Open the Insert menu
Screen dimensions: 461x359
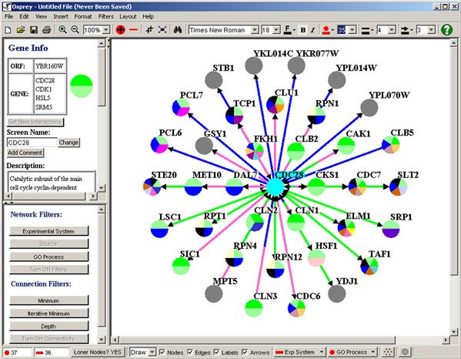coord(61,16)
